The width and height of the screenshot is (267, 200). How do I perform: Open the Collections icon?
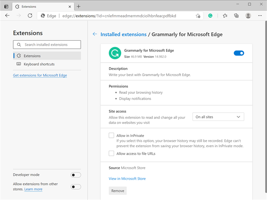[237, 16]
